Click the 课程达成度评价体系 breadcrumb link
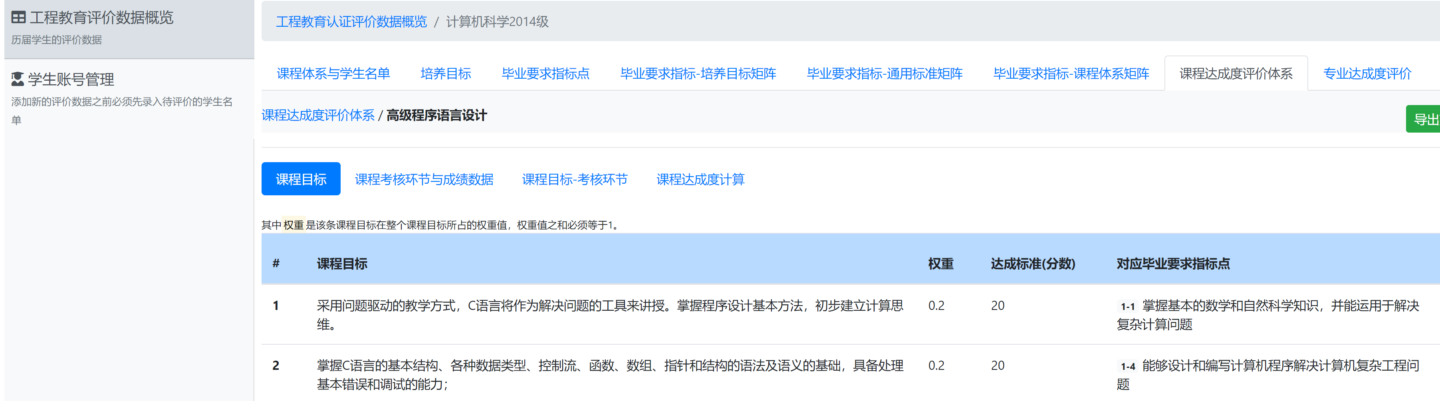 coord(318,115)
